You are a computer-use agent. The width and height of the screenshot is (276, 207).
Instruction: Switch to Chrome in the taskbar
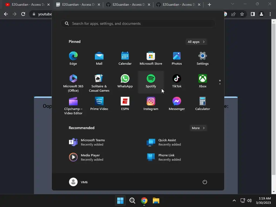click(144, 201)
